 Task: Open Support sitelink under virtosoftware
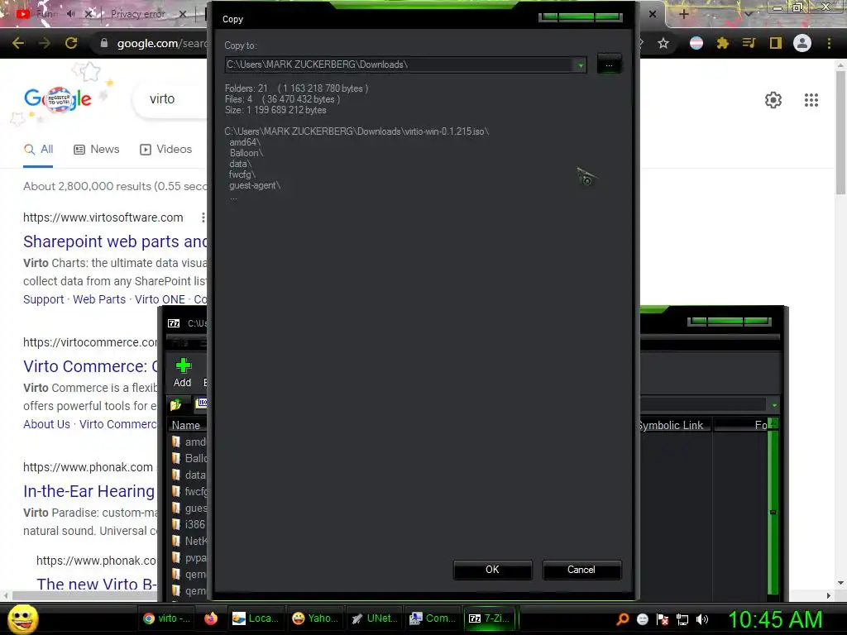[x=43, y=299]
